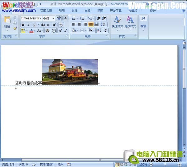Screen dimensions: 187x167
Task: Click the Copy icon in clipboard group
Action: pos(15,23)
